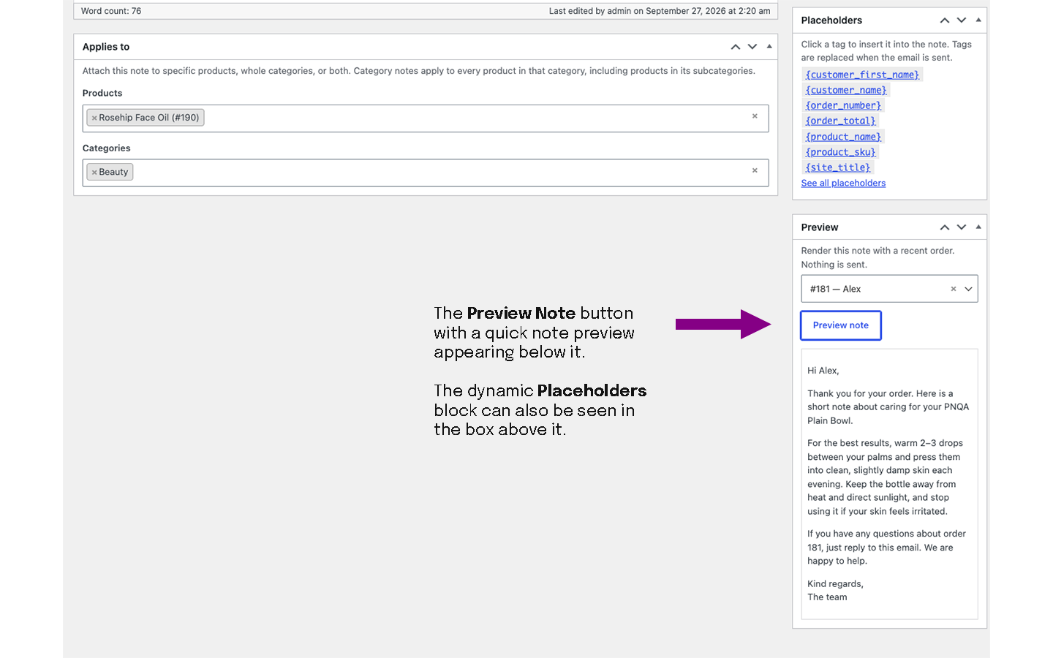This screenshot has height=658, width=1053.
Task: Click the Preview panel heading
Action: 820,227
